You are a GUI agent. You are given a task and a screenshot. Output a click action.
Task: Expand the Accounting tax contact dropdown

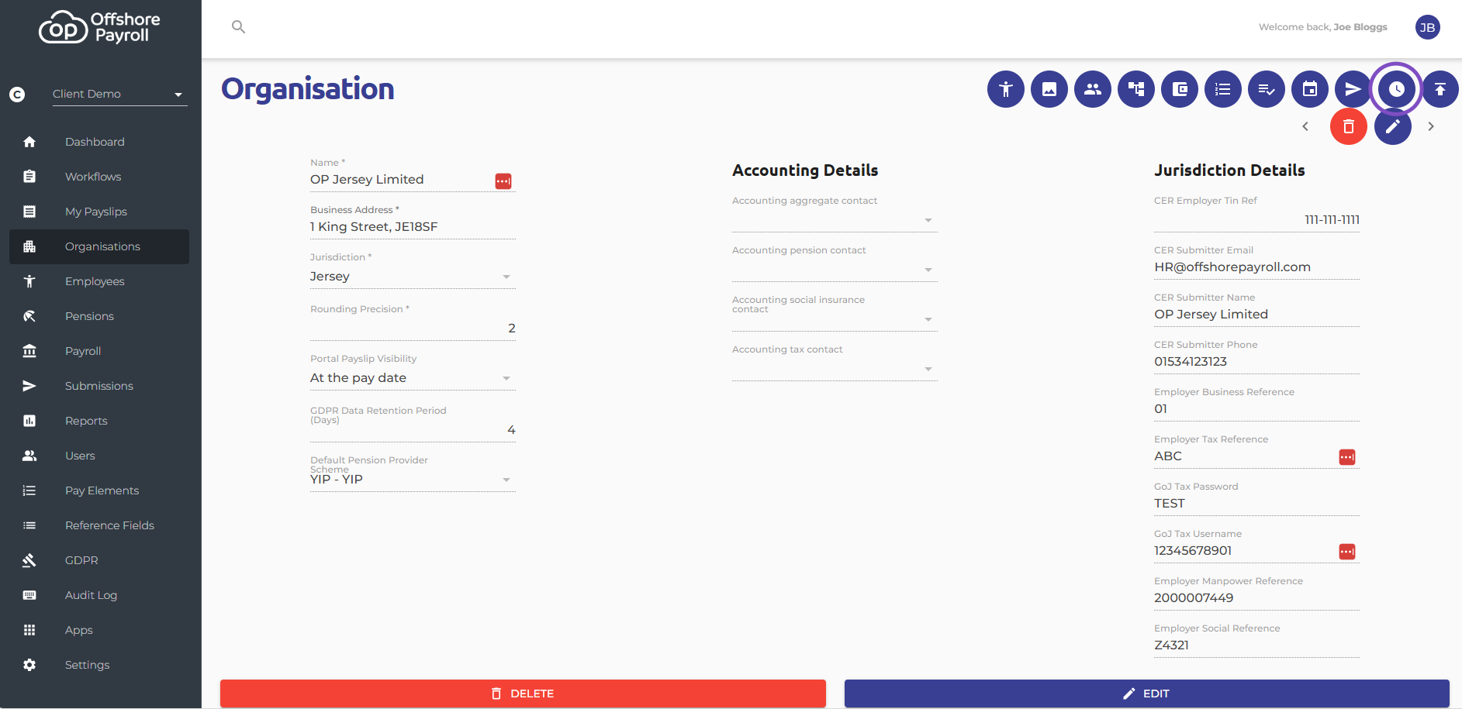[835, 369]
